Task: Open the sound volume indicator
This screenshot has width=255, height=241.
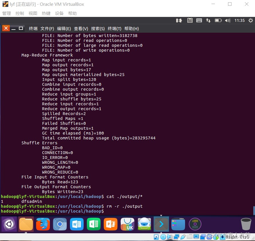Action: pos(228,21)
